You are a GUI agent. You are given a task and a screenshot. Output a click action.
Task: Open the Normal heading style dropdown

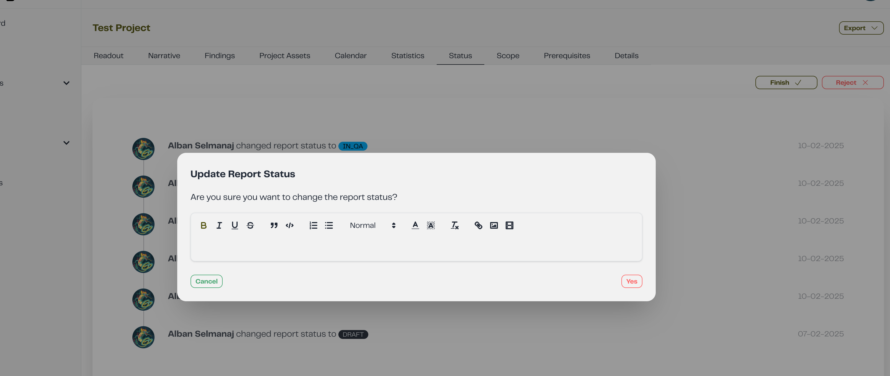pyautogui.click(x=372, y=225)
